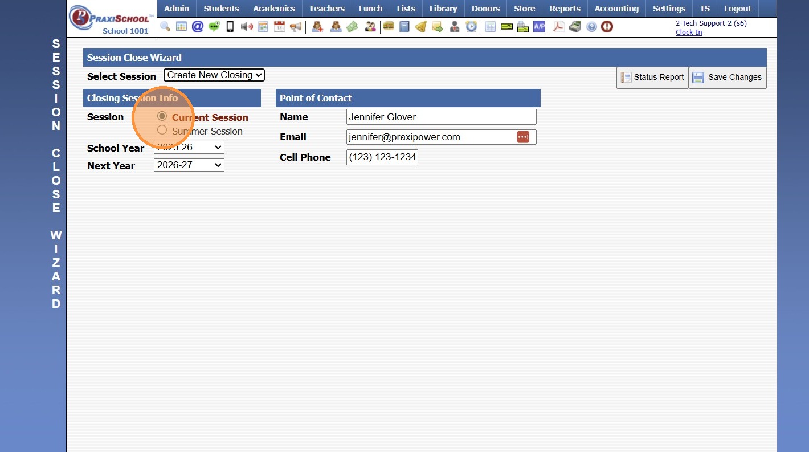809x452 pixels.
Task: Open the Library menu
Action: (x=443, y=9)
